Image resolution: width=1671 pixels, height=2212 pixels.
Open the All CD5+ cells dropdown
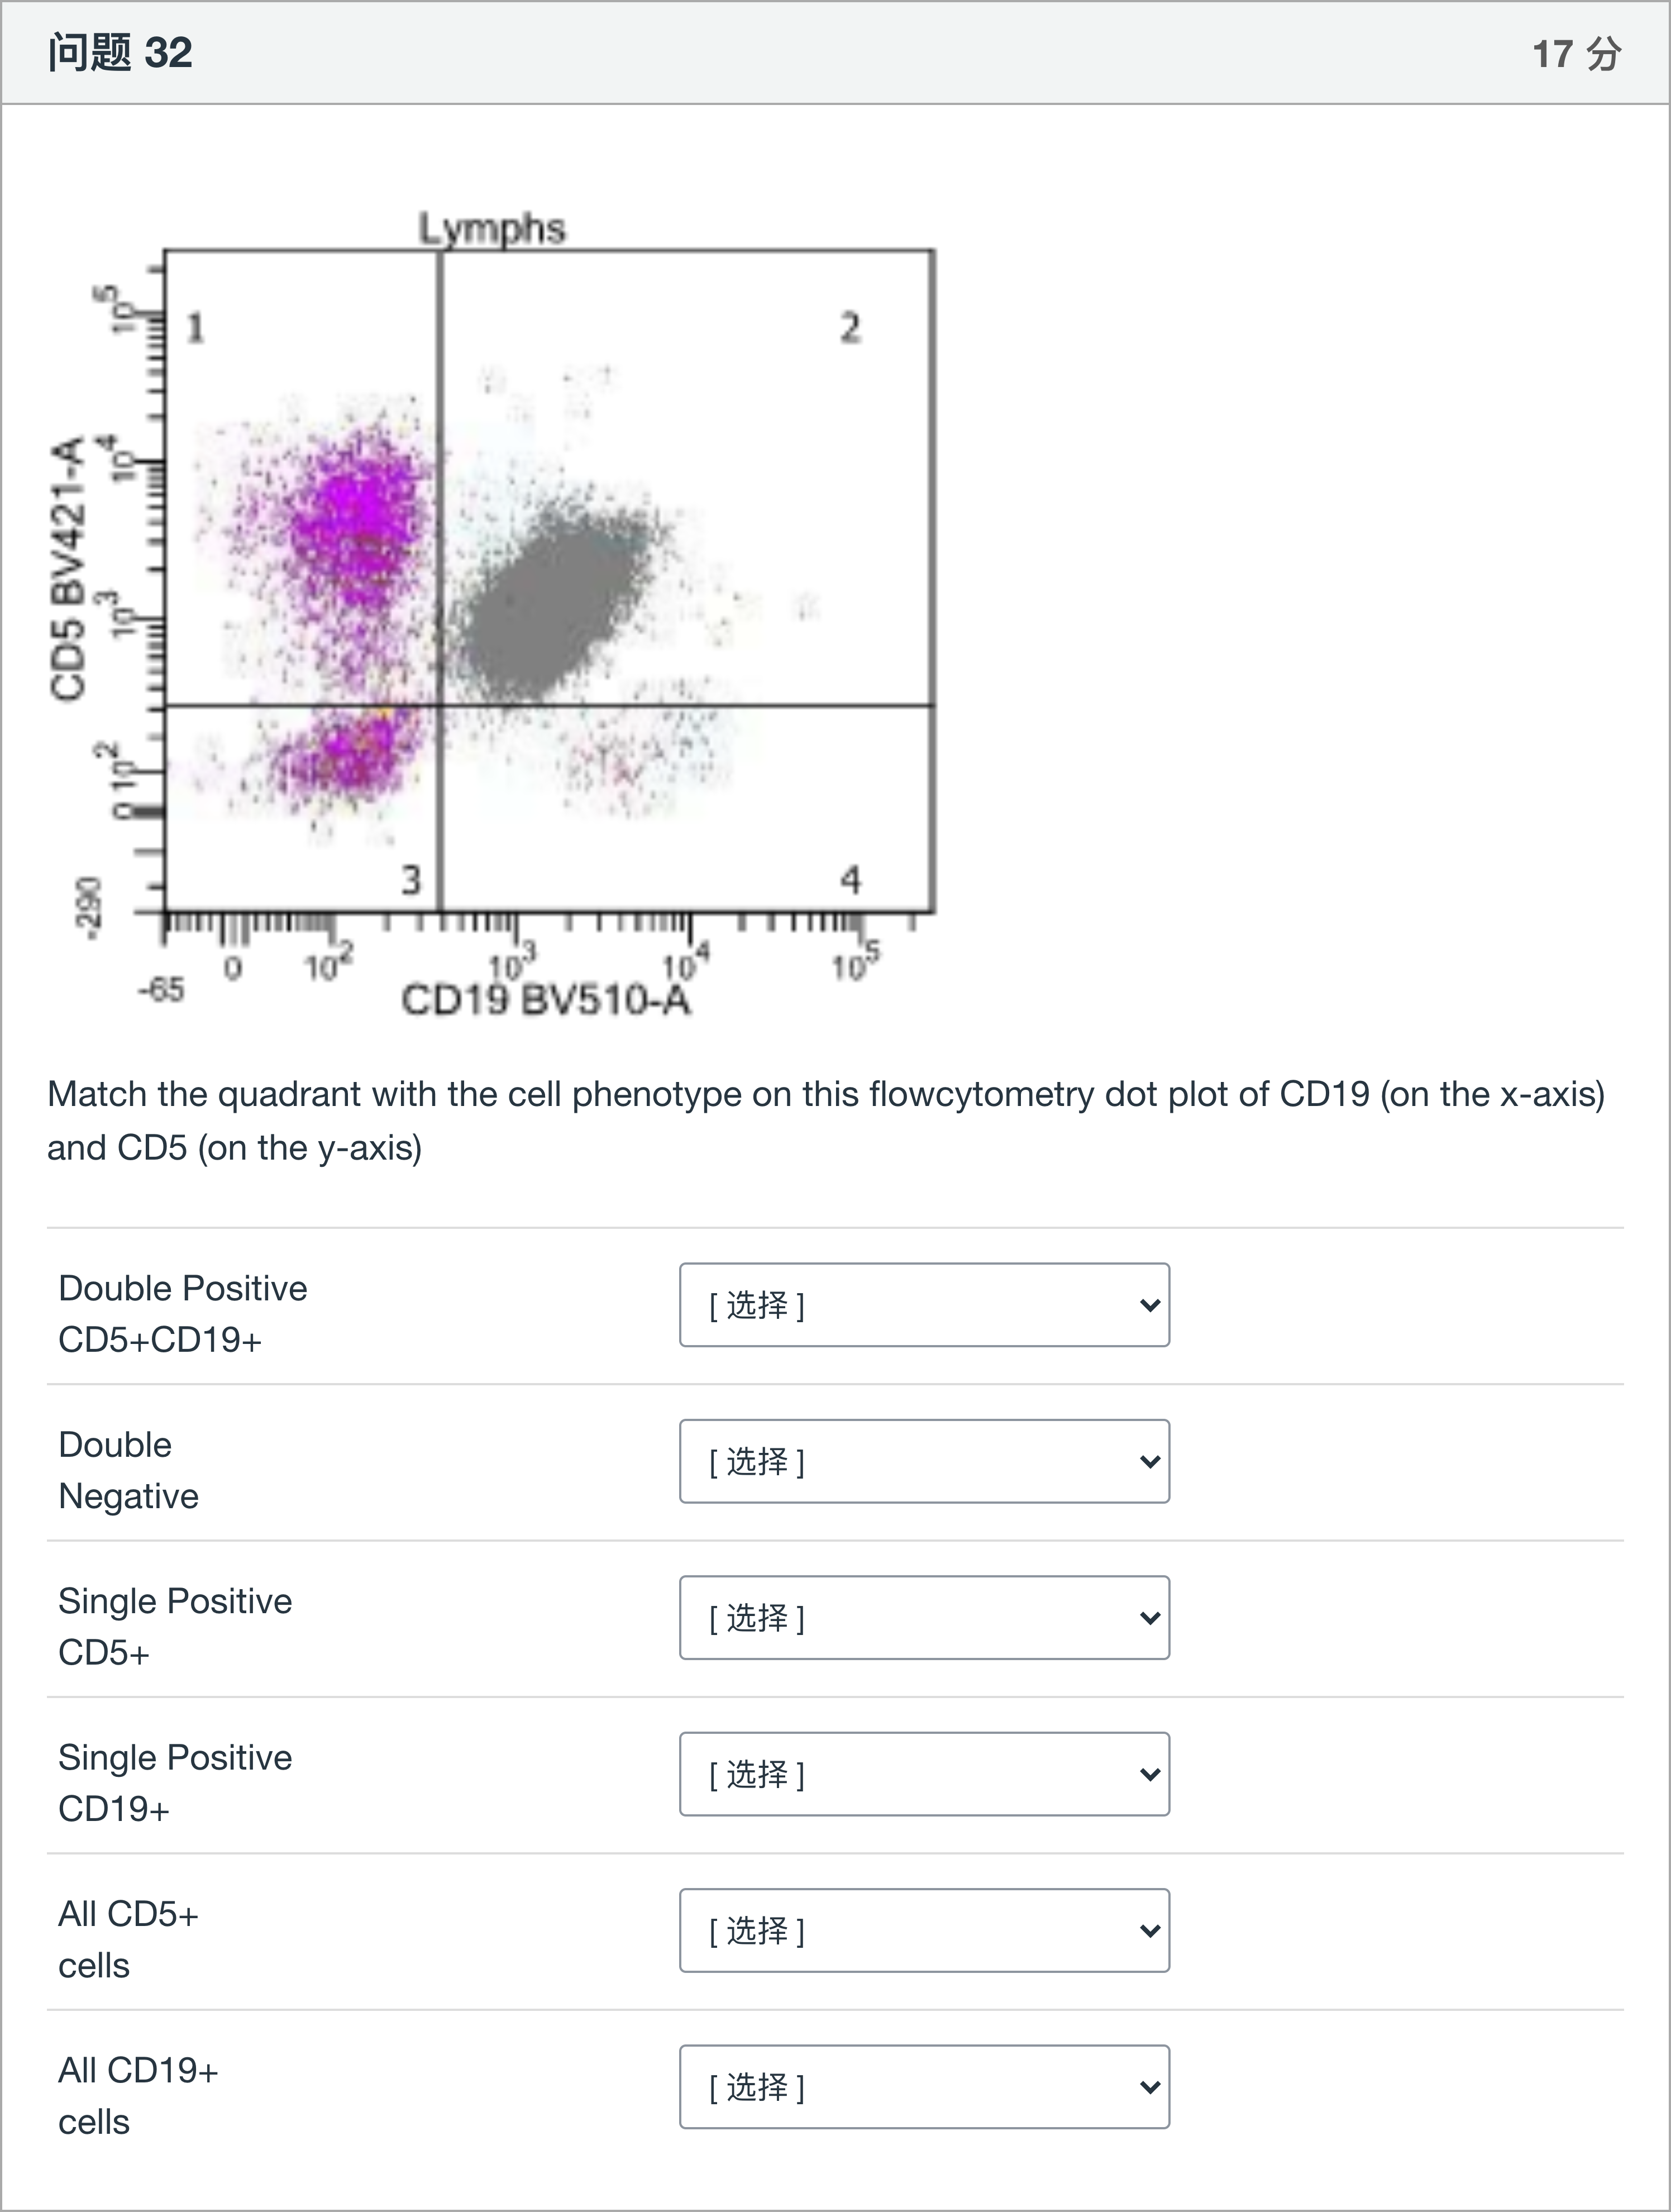click(x=924, y=1930)
